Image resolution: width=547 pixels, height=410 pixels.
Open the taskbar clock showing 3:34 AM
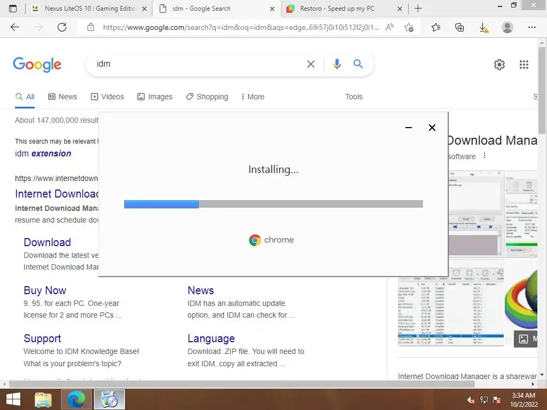[524, 400]
